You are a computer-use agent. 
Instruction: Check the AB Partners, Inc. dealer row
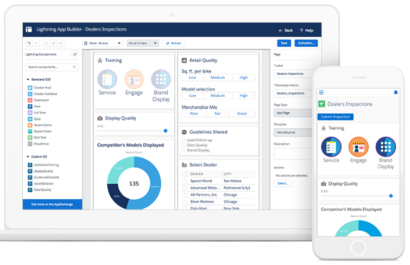click(x=185, y=195)
